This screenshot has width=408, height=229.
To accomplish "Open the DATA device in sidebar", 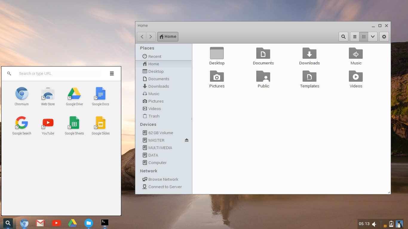I will pyautogui.click(x=164, y=155).
